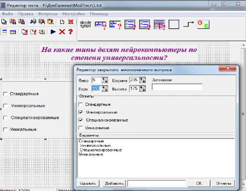This screenshot has width=246, height=191.
Task: Click into the Заголовок input field
Action: coord(177,87)
